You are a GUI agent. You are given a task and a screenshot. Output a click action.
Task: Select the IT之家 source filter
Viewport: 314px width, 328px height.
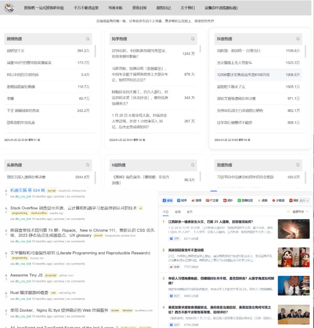tap(212, 201)
